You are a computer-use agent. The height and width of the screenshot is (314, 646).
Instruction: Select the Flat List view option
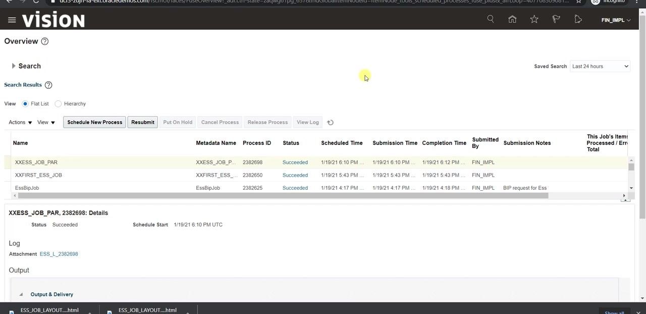[x=25, y=103]
